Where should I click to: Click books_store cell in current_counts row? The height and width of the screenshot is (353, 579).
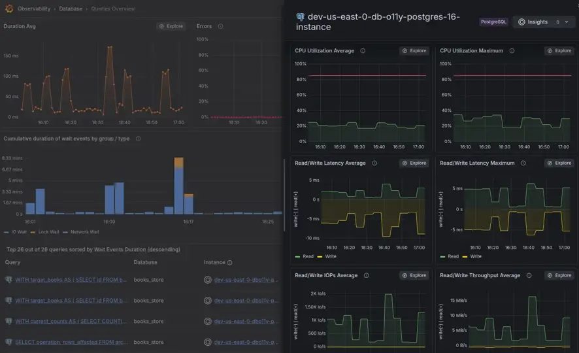click(148, 321)
